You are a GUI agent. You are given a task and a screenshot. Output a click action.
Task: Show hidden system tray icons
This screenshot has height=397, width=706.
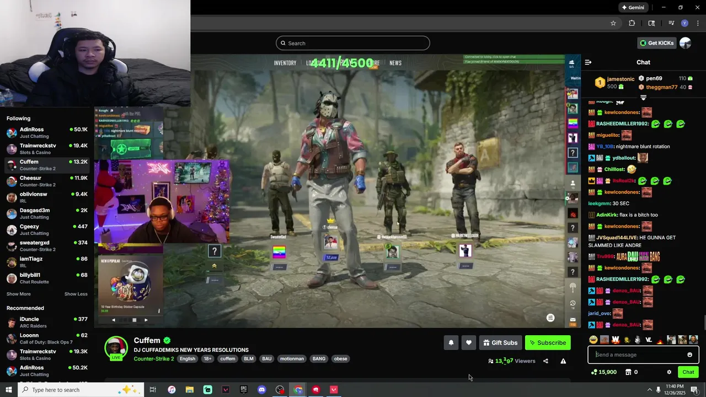pyautogui.click(x=649, y=390)
